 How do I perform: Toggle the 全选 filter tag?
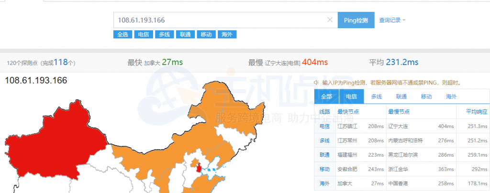[122, 34]
